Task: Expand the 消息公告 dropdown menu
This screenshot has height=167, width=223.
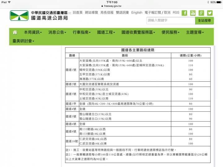Action: click(57, 32)
